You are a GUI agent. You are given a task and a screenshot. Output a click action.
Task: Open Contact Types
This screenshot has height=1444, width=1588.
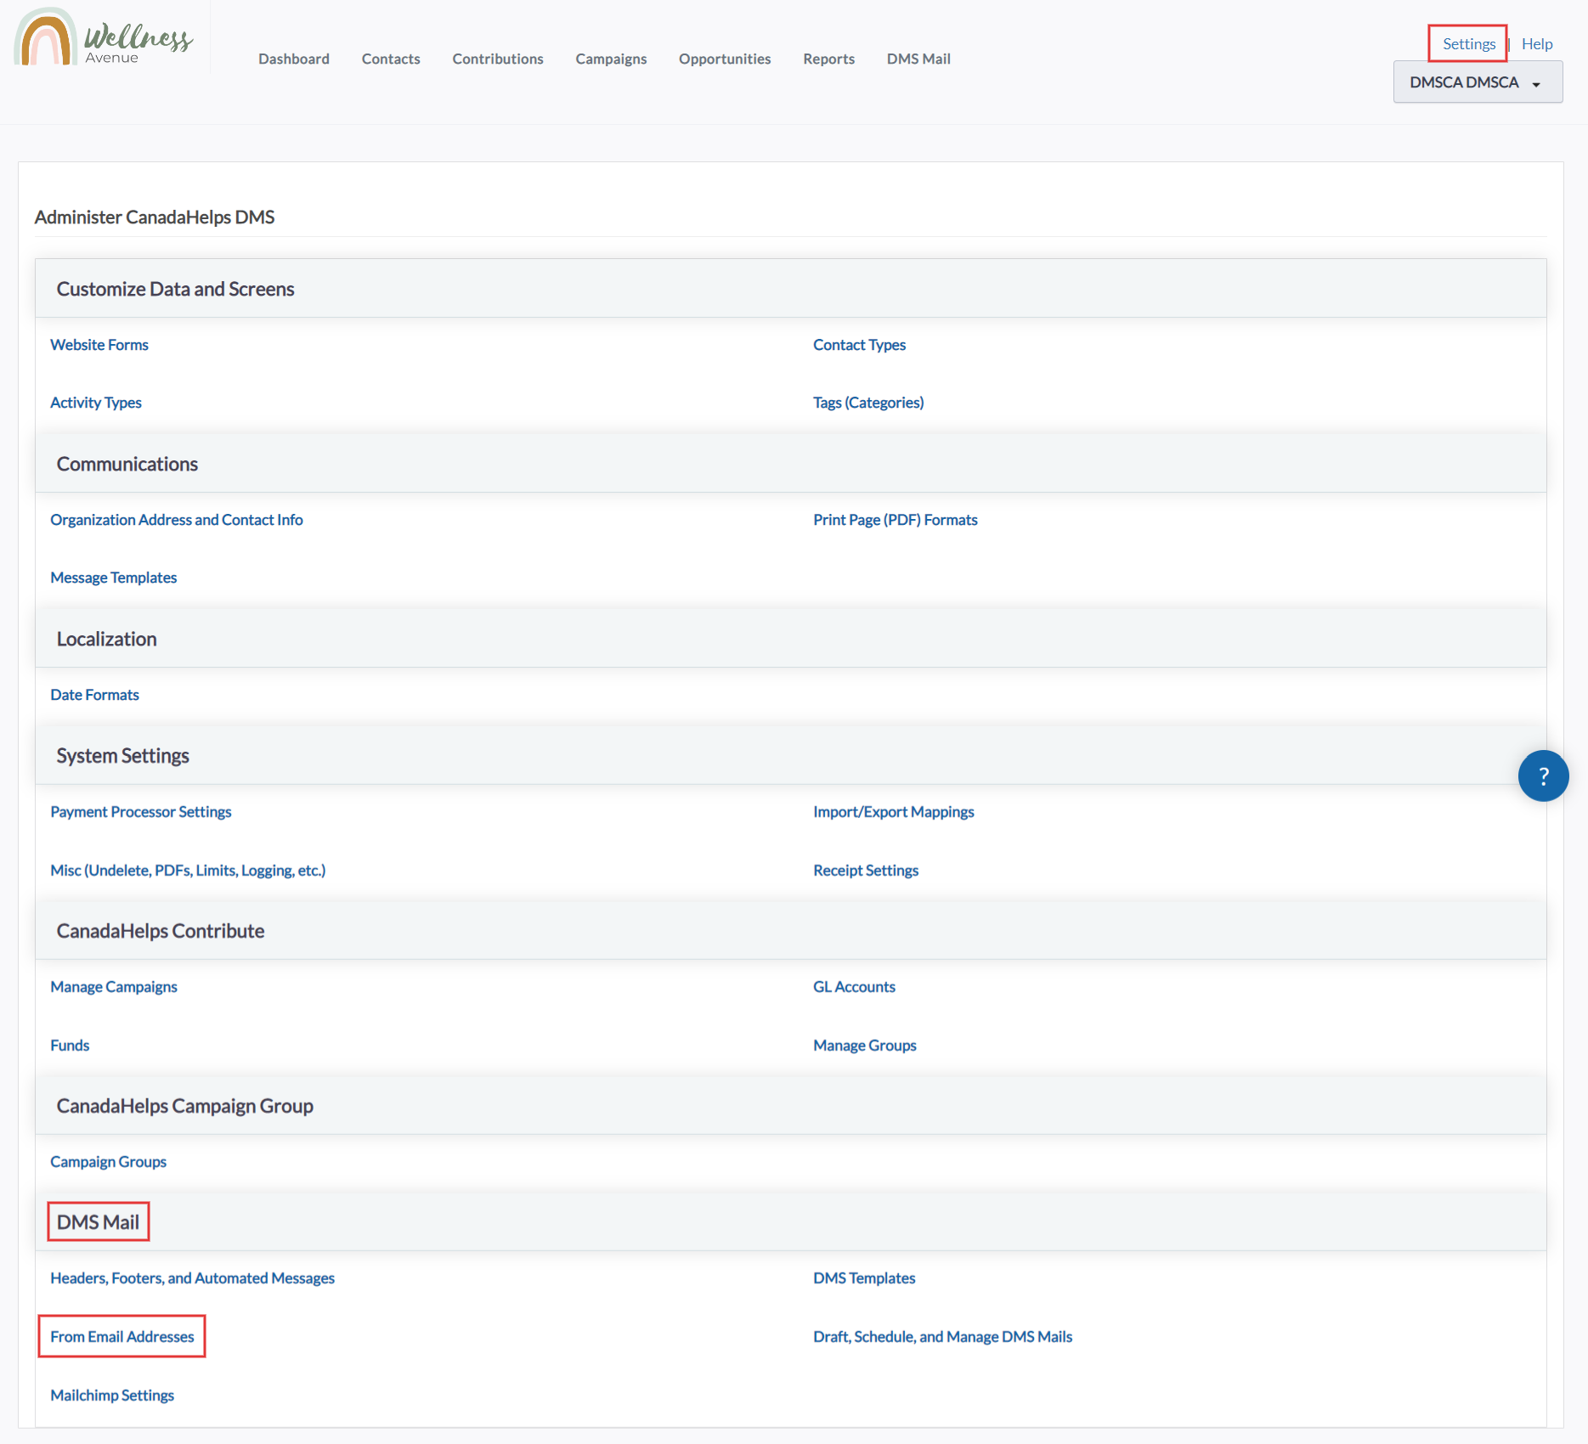pos(859,345)
